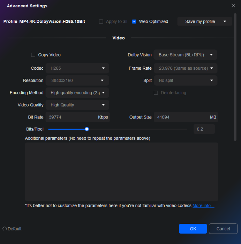Uncheck the Web Optimized checkbox
Image resolution: width=241 pixels, height=244 pixels.
point(134,22)
